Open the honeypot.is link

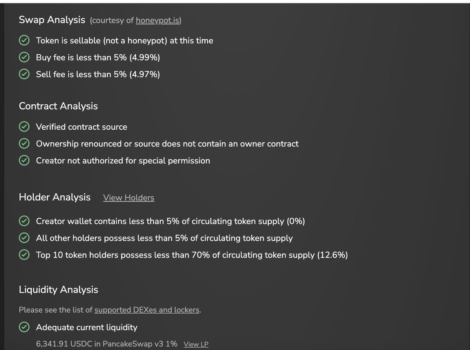[157, 20]
